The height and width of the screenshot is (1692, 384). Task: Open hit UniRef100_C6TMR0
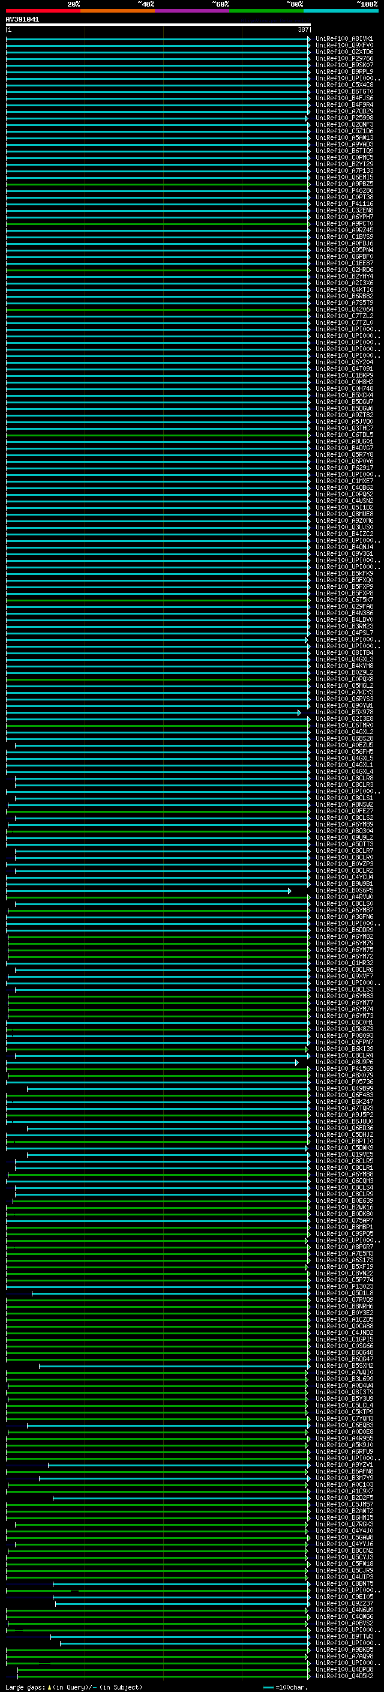tap(344, 725)
